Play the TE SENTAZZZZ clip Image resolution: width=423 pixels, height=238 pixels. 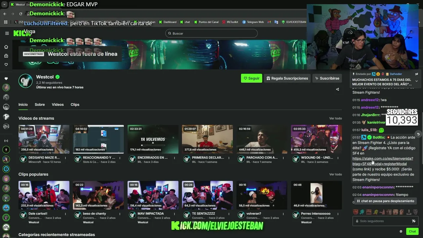[x=208, y=195]
